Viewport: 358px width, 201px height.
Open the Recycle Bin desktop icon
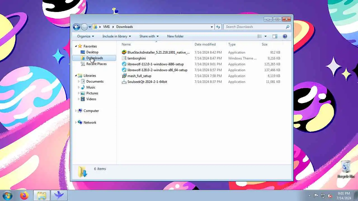coord(346,169)
